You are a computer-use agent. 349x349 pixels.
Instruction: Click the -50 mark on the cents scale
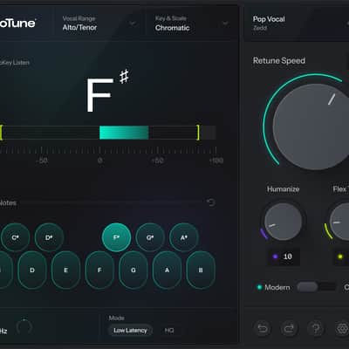pos(42,161)
